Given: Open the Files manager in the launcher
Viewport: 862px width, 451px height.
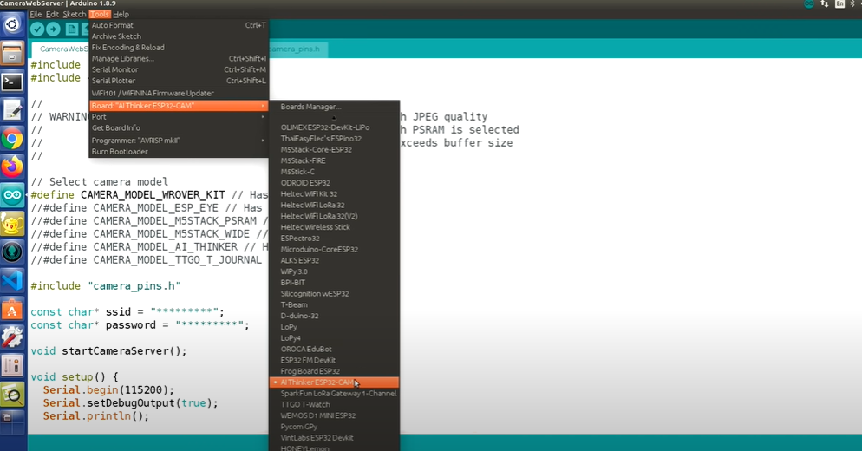Looking at the screenshot, I should [x=12, y=54].
